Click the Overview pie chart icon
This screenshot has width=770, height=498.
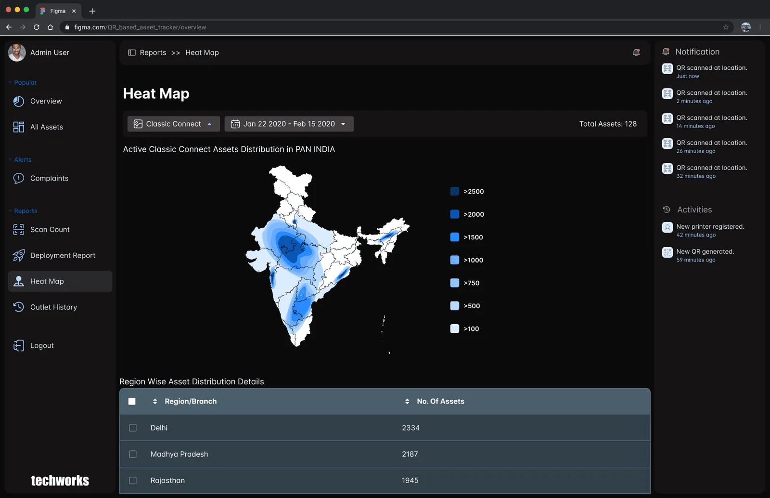click(18, 101)
